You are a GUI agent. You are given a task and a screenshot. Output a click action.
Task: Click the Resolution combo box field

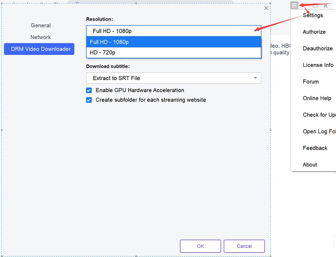click(174, 31)
